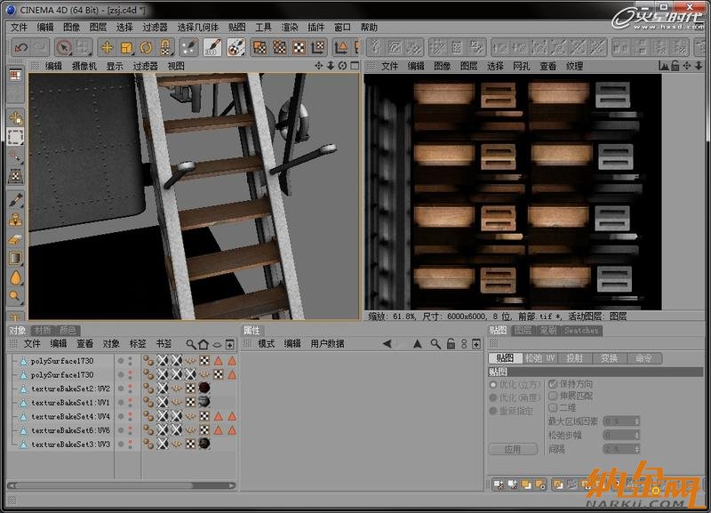This screenshot has width=711, height=513.
Task: Open the 渲染 menu
Action: pos(290,28)
